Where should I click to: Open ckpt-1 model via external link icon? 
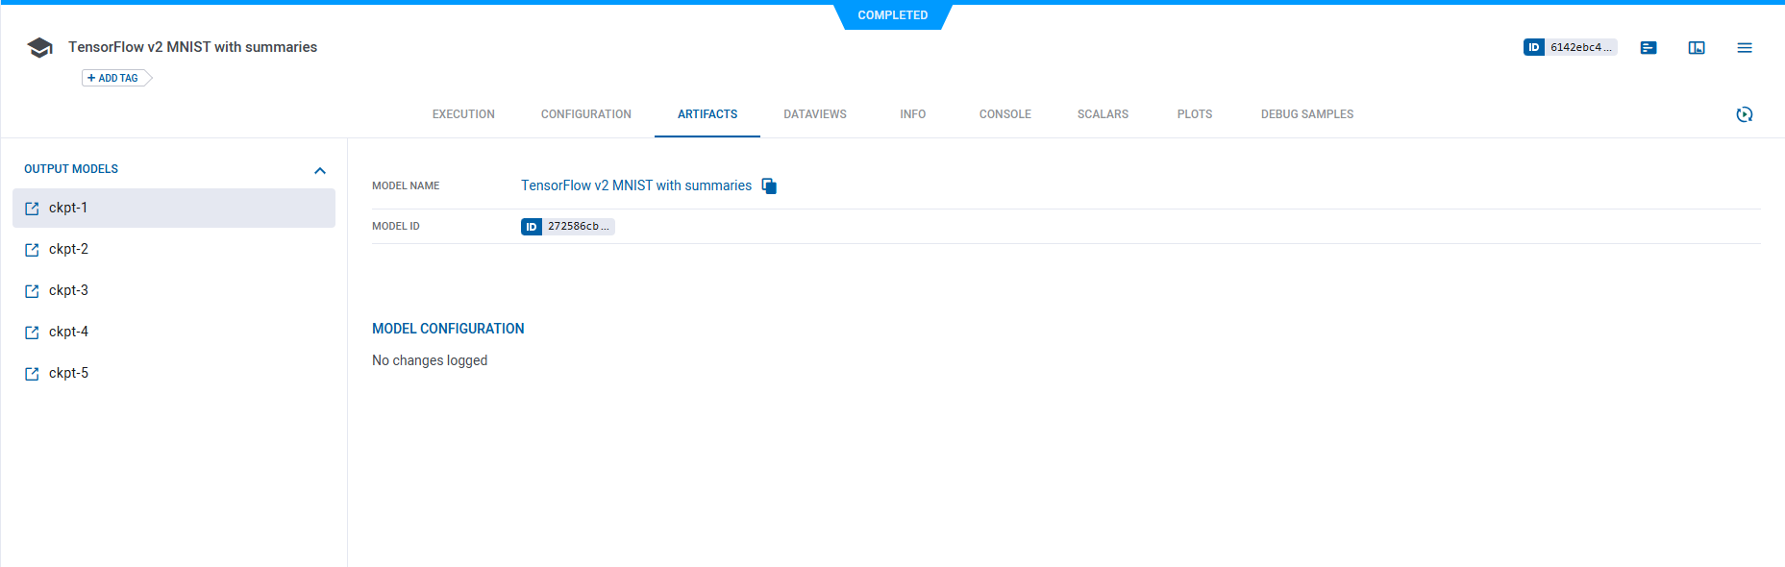click(x=32, y=209)
